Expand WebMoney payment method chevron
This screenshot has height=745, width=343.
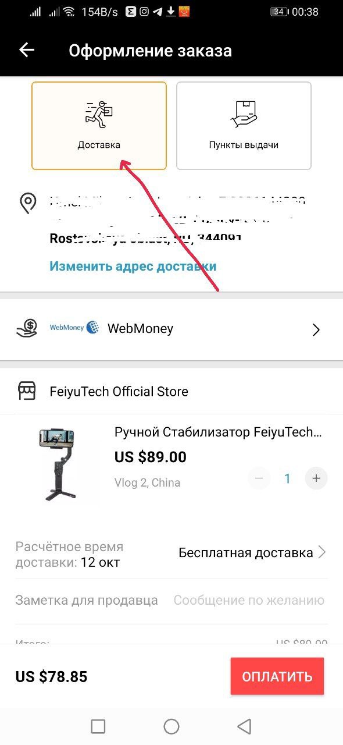316,330
